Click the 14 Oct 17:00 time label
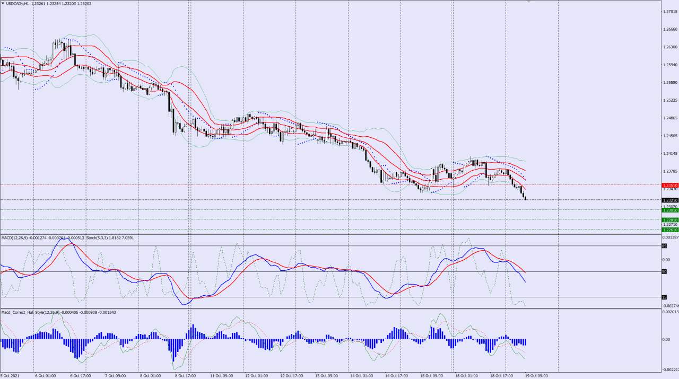 pos(395,375)
